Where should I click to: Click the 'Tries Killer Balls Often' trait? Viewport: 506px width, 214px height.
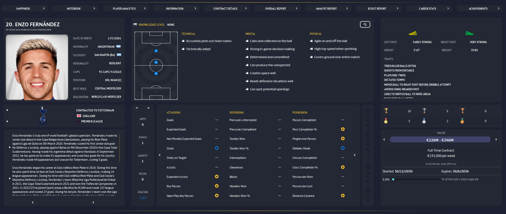(400, 66)
